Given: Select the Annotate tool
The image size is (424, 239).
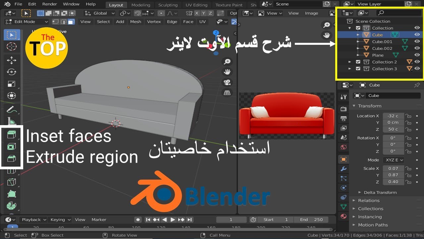Looking at the screenshot, I should click(x=12, y=109).
